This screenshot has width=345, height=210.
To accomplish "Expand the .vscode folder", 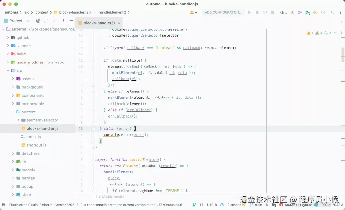I will pos(8,46).
